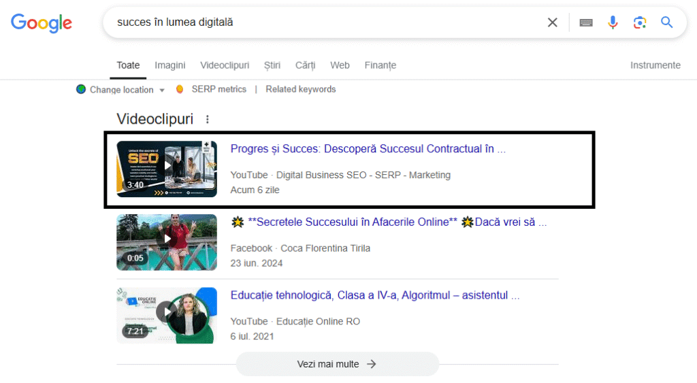The image size is (697, 383).
Task: Click the Acum 6 zile date text
Action: click(x=255, y=190)
